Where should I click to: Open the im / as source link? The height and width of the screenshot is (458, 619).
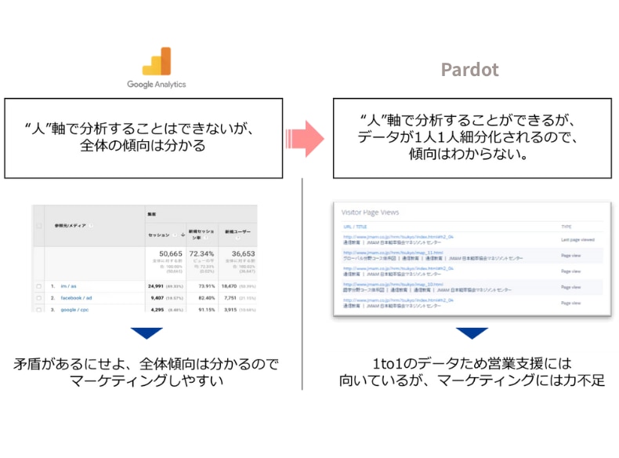pyautogui.click(x=69, y=287)
